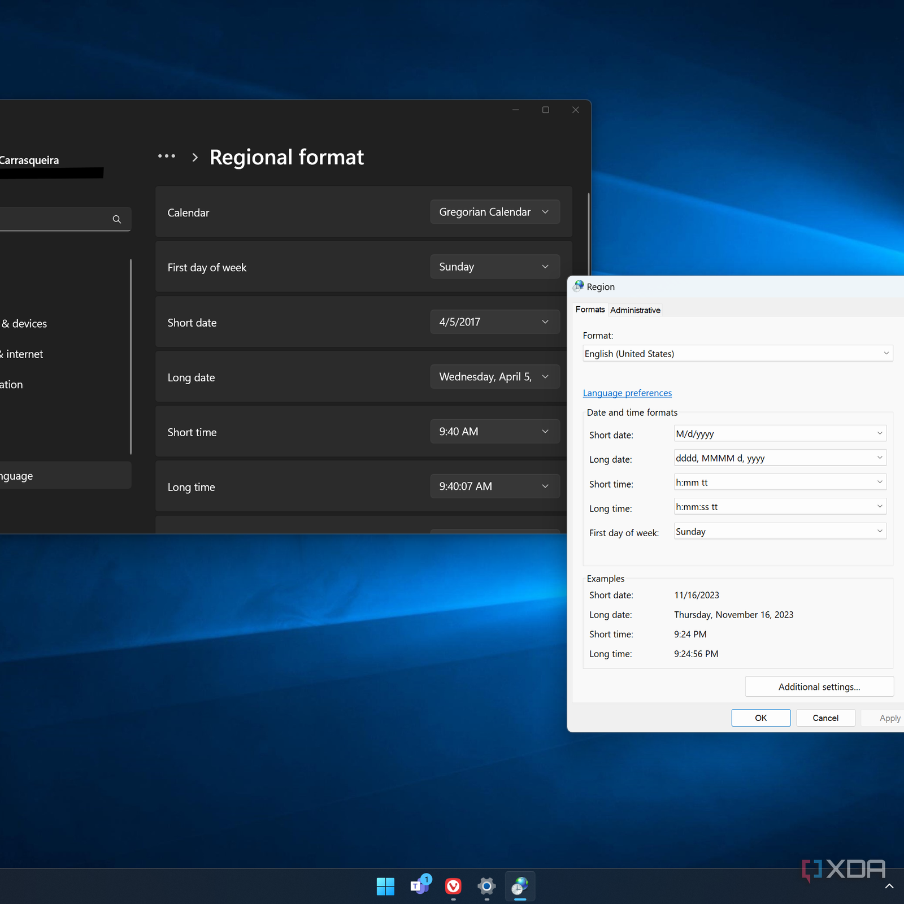Click the Windows Start button
Viewport: 904px width, 904px height.
point(385,886)
